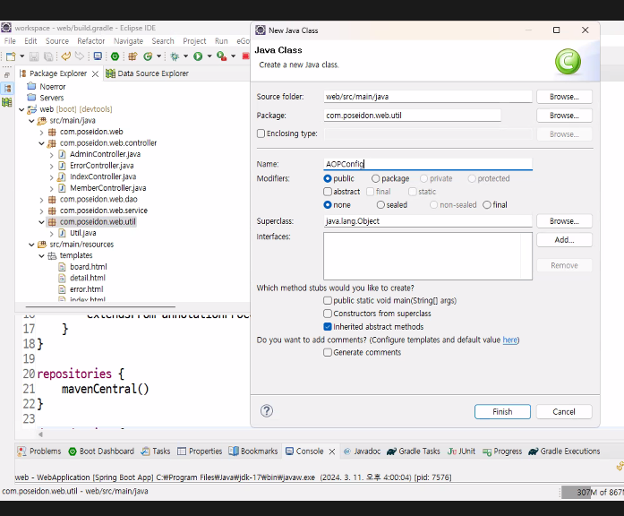Open the Boot Dashboard view

(101, 451)
